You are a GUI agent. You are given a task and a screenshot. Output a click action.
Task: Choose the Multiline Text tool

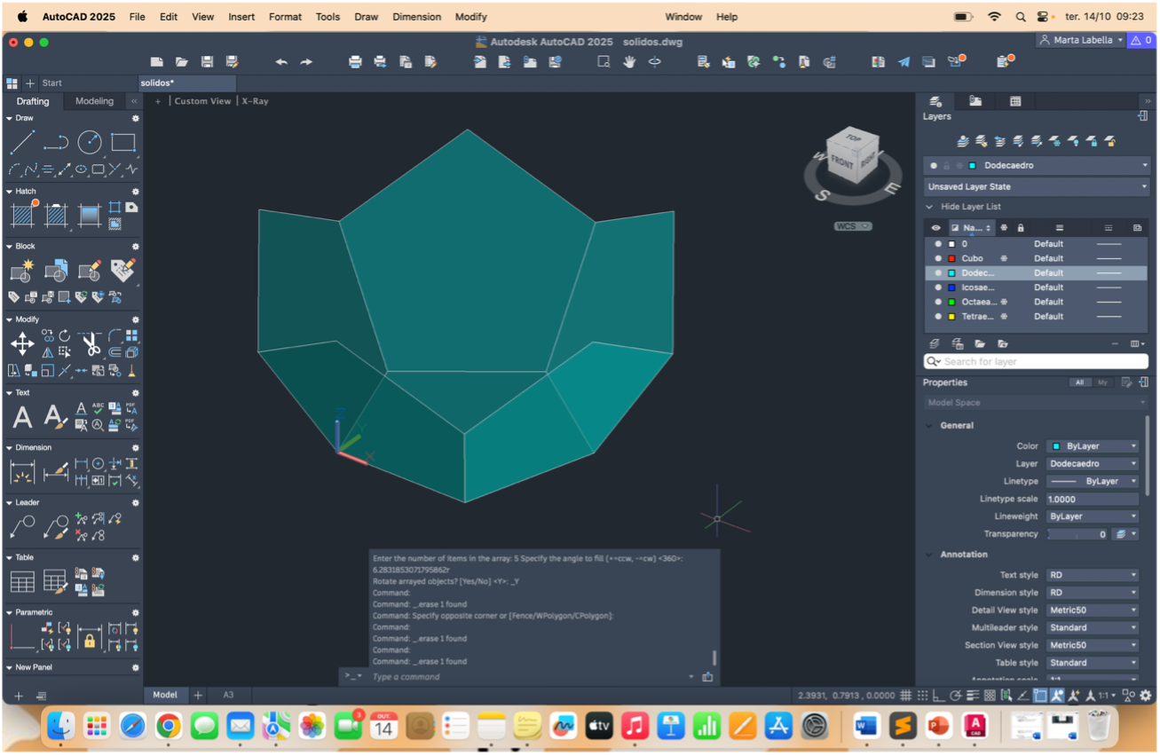(22, 416)
